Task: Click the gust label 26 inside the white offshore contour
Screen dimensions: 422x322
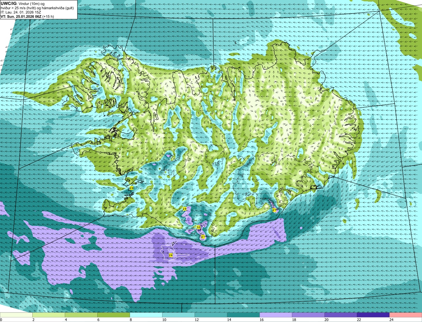Action: pyautogui.click(x=171, y=255)
